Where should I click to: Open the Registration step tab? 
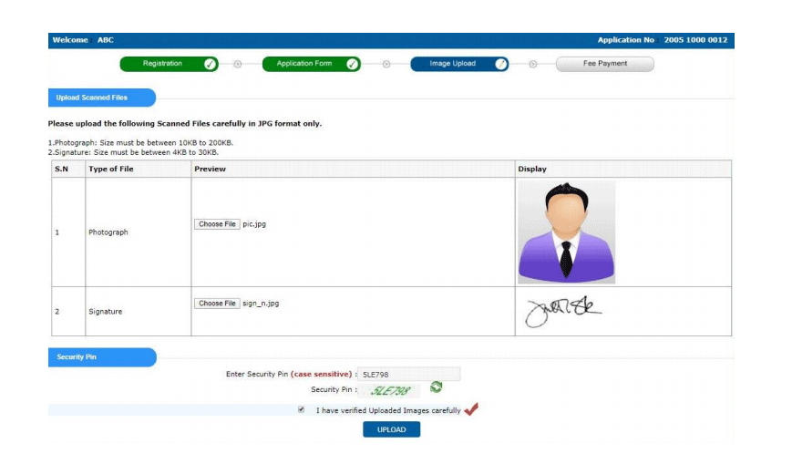162,64
